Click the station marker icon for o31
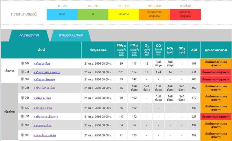The width and height of the screenshot is (232, 141). coord(22,117)
